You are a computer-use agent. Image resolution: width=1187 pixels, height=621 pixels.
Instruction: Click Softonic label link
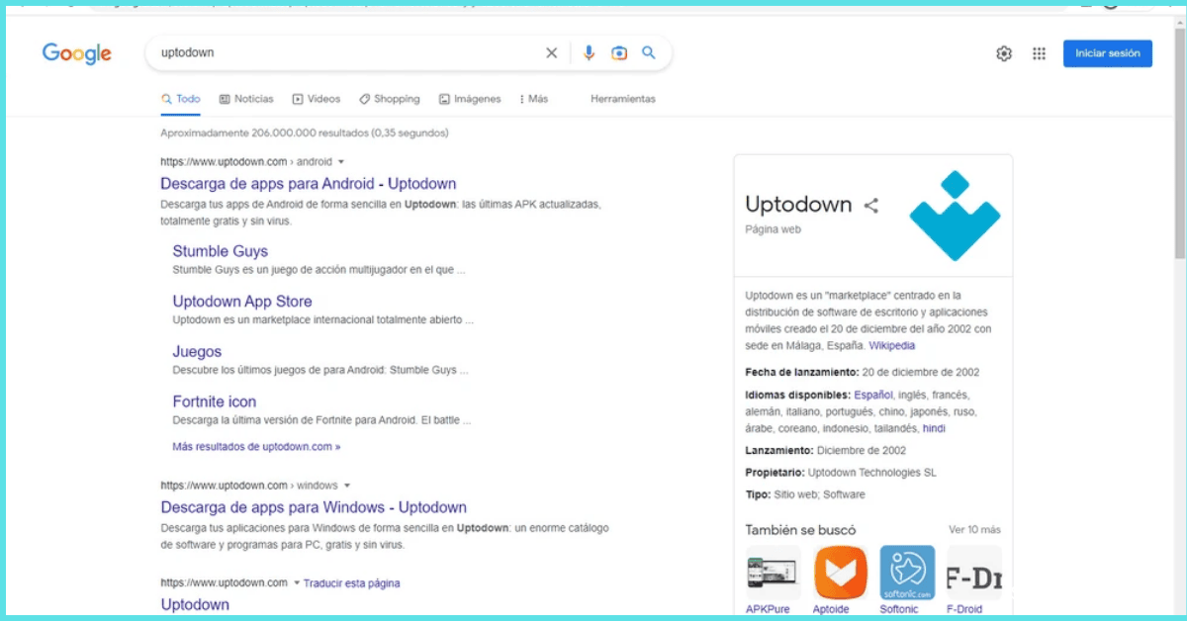click(x=899, y=609)
